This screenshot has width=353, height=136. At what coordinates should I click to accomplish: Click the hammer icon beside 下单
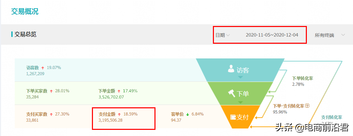[x=232, y=93]
